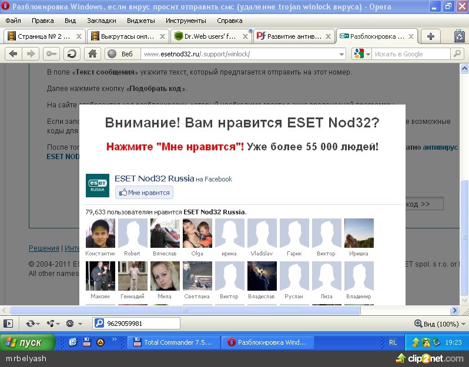Open the Справка menu
Screen dimensions: 469x367
[x=230, y=21]
